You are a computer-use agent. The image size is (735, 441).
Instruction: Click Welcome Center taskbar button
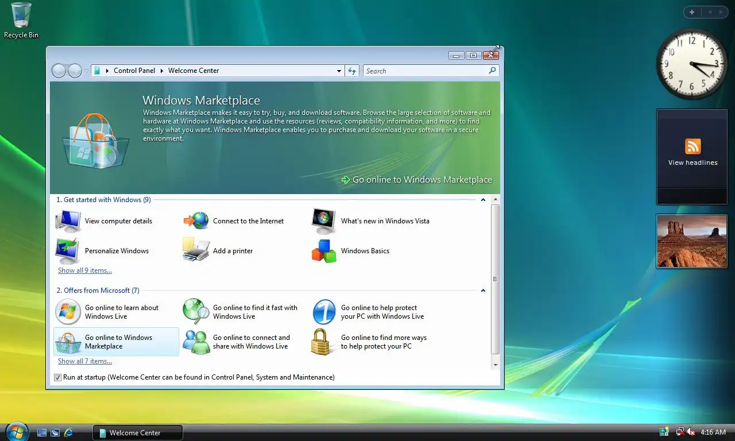click(x=138, y=432)
